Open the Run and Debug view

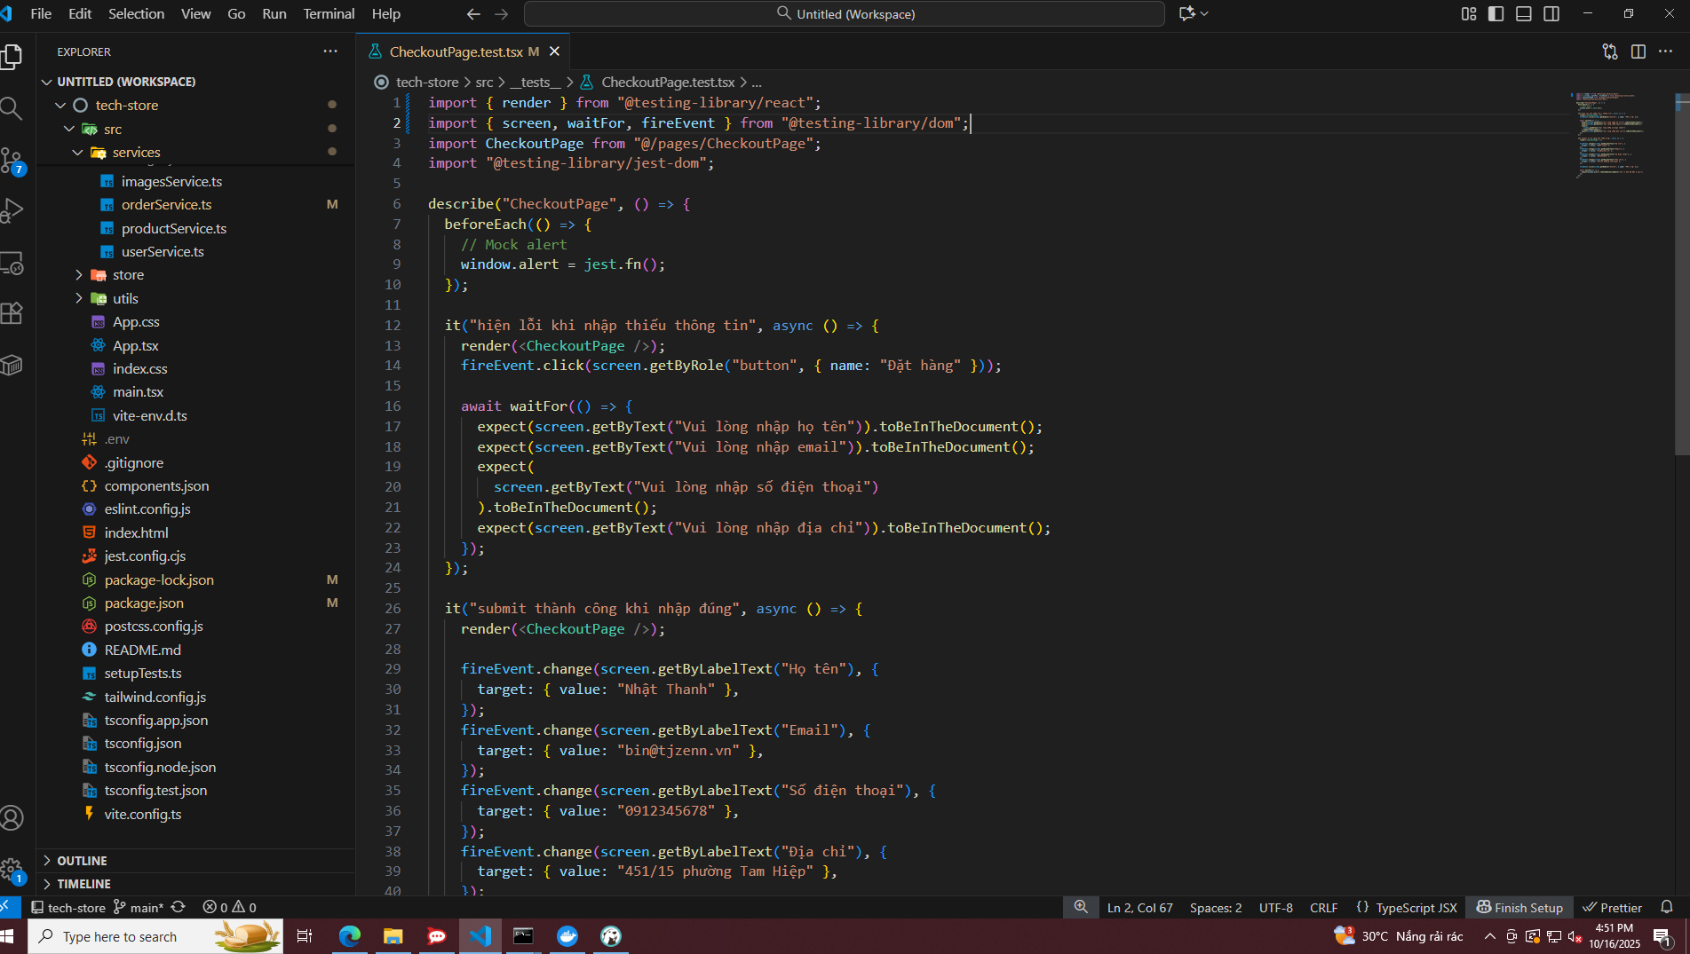[12, 211]
